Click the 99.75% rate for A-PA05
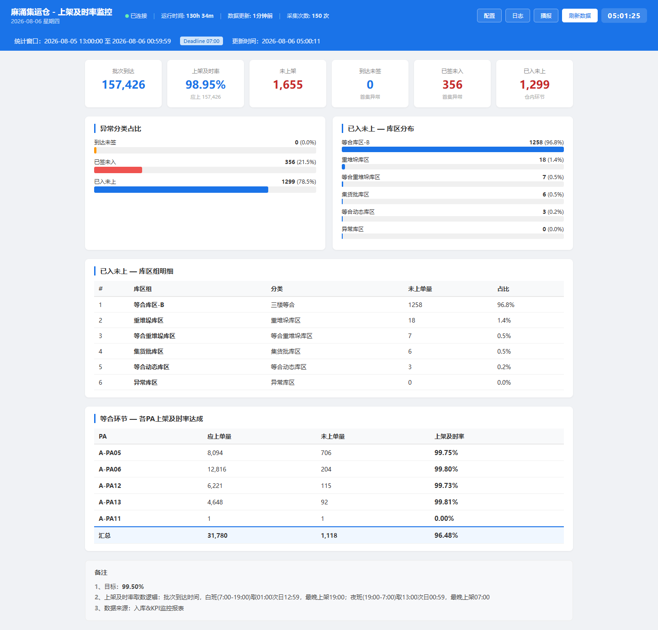Screen dimensions: 658x630 coord(446,453)
